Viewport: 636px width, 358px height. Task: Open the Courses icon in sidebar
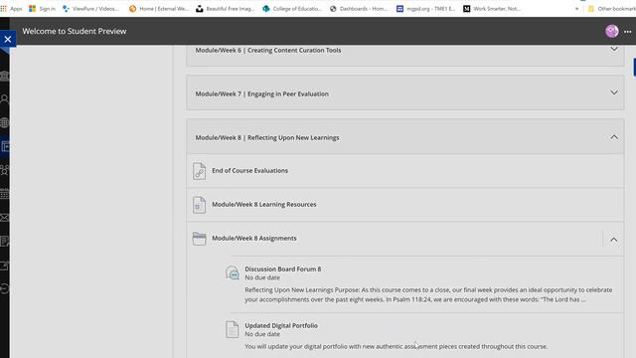click(x=5, y=146)
